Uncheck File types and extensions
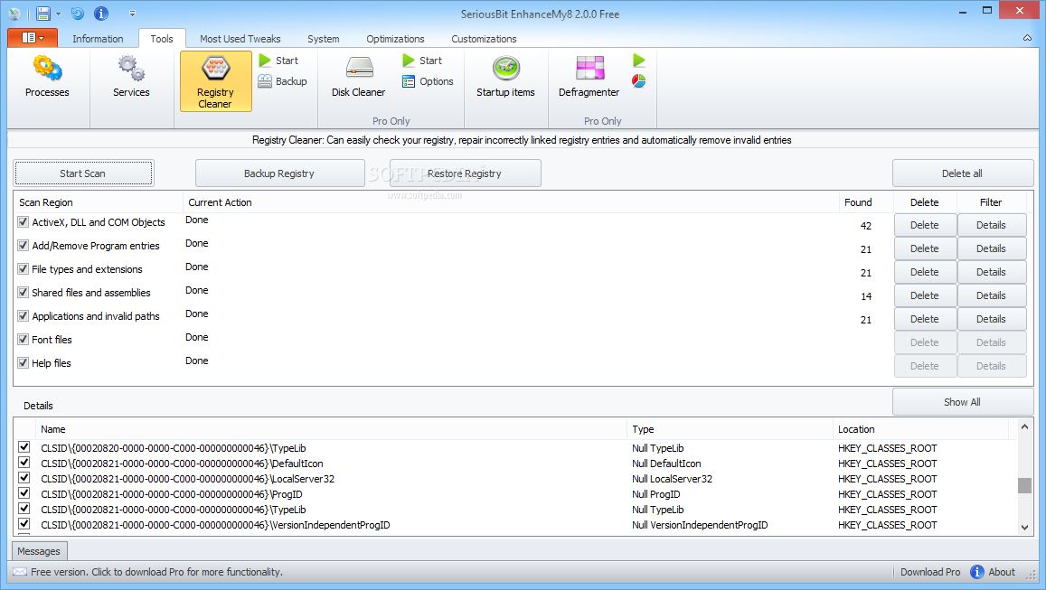1046x590 pixels. pos(24,268)
